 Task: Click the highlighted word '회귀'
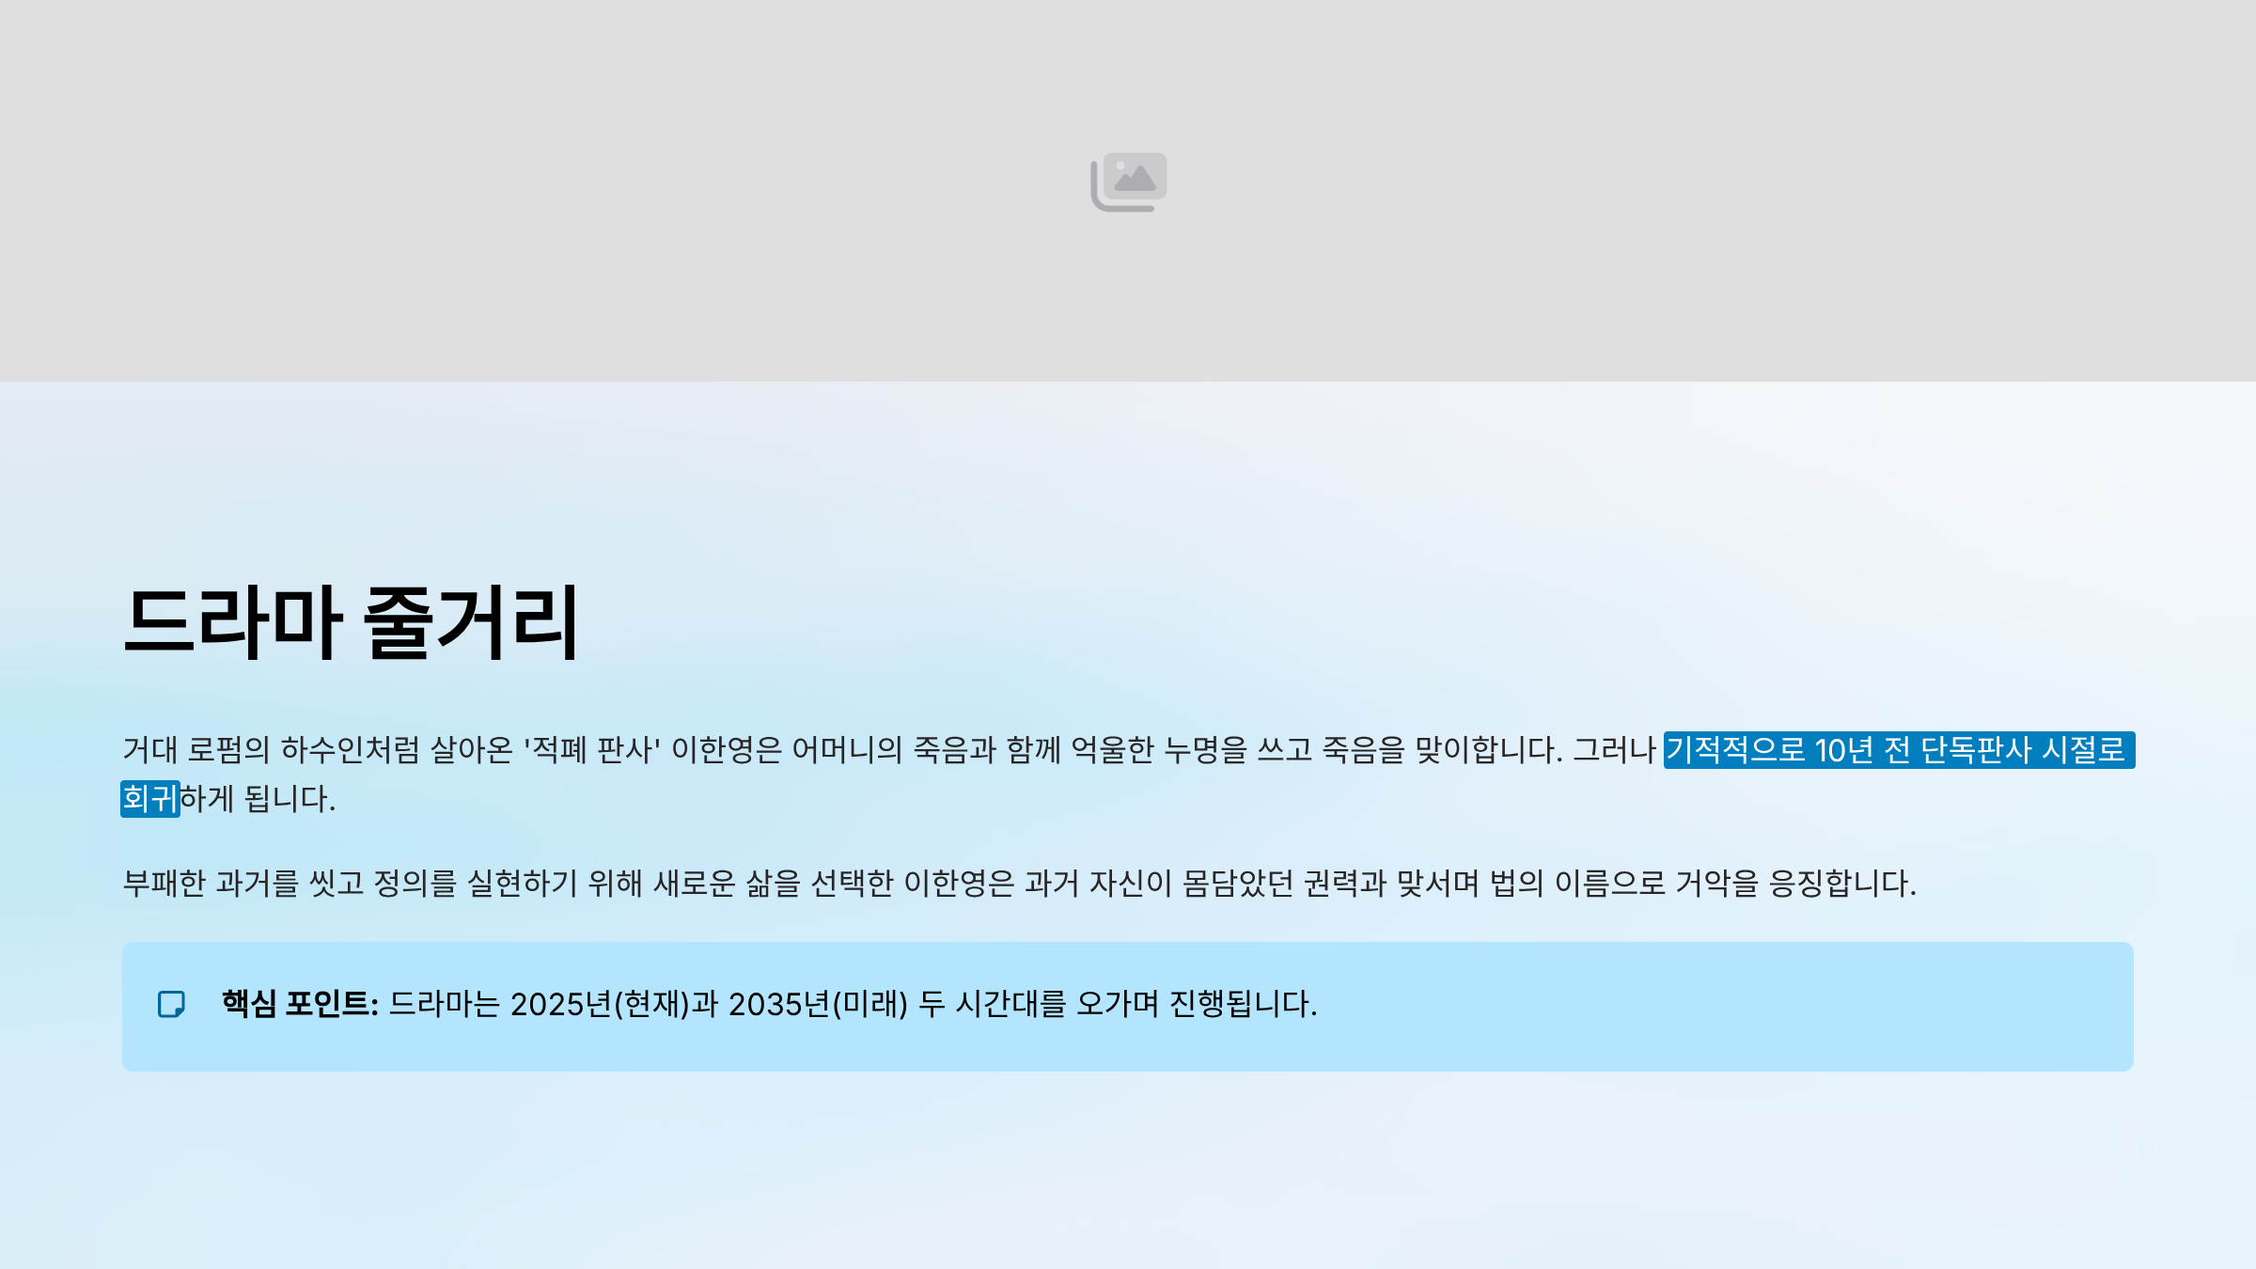[x=149, y=799]
